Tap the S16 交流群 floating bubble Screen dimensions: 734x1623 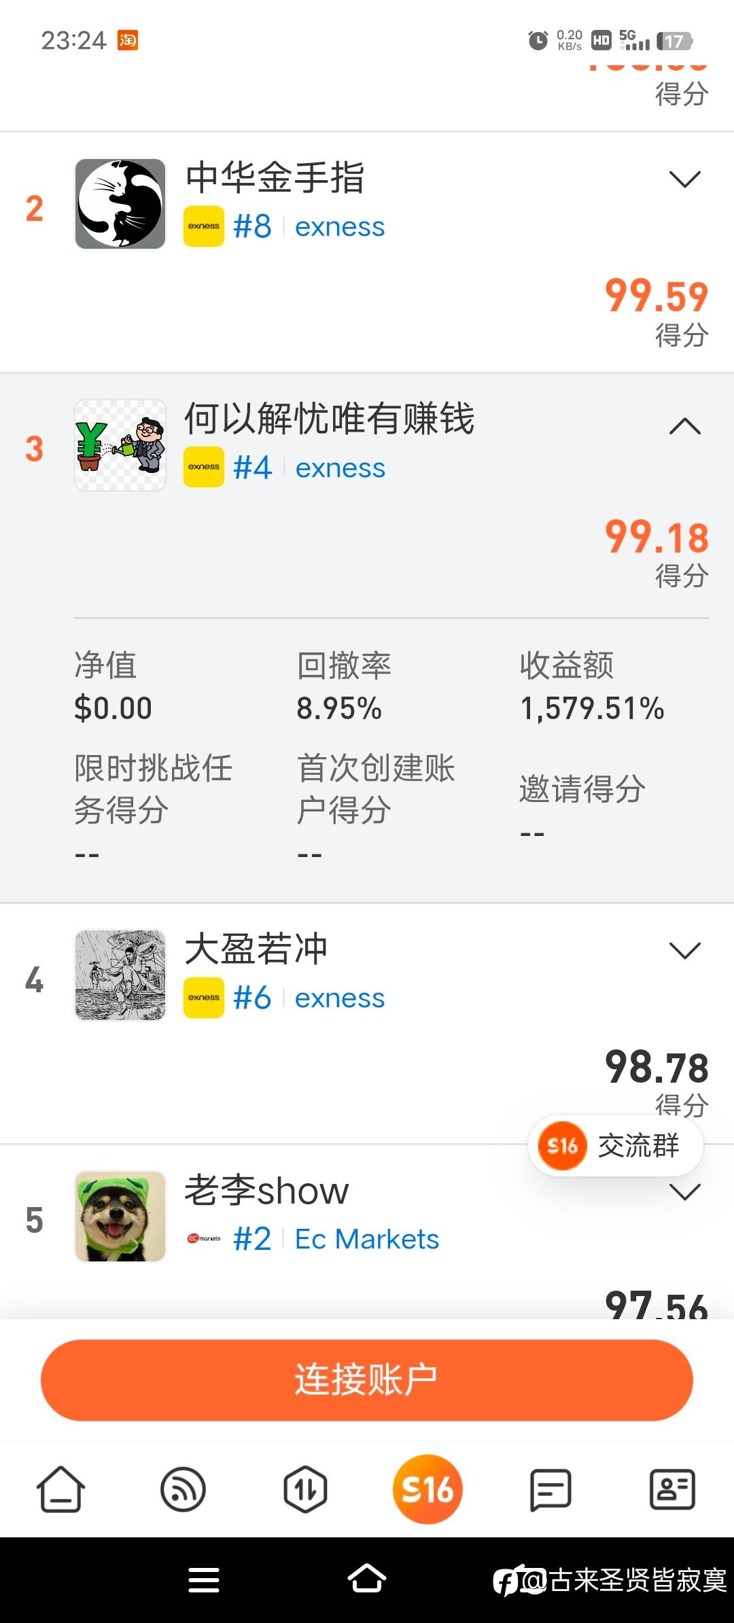616,1146
